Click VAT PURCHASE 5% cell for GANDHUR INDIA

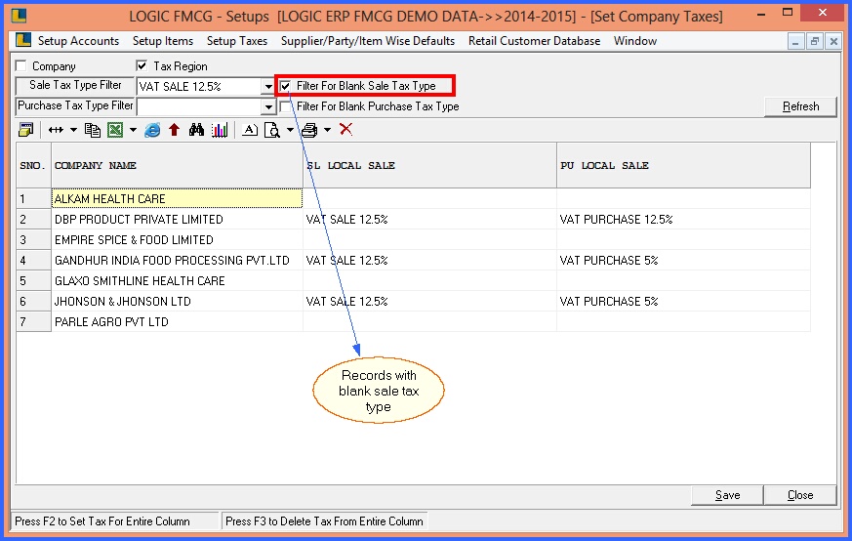683,261
